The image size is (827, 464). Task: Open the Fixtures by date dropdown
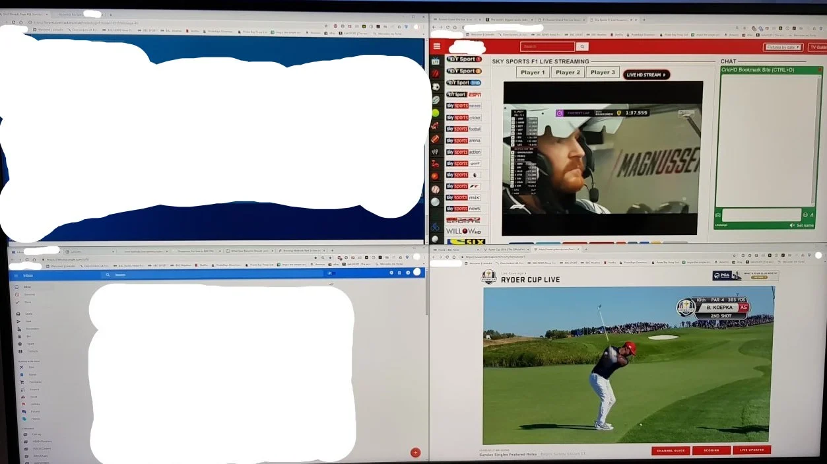(x=783, y=47)
